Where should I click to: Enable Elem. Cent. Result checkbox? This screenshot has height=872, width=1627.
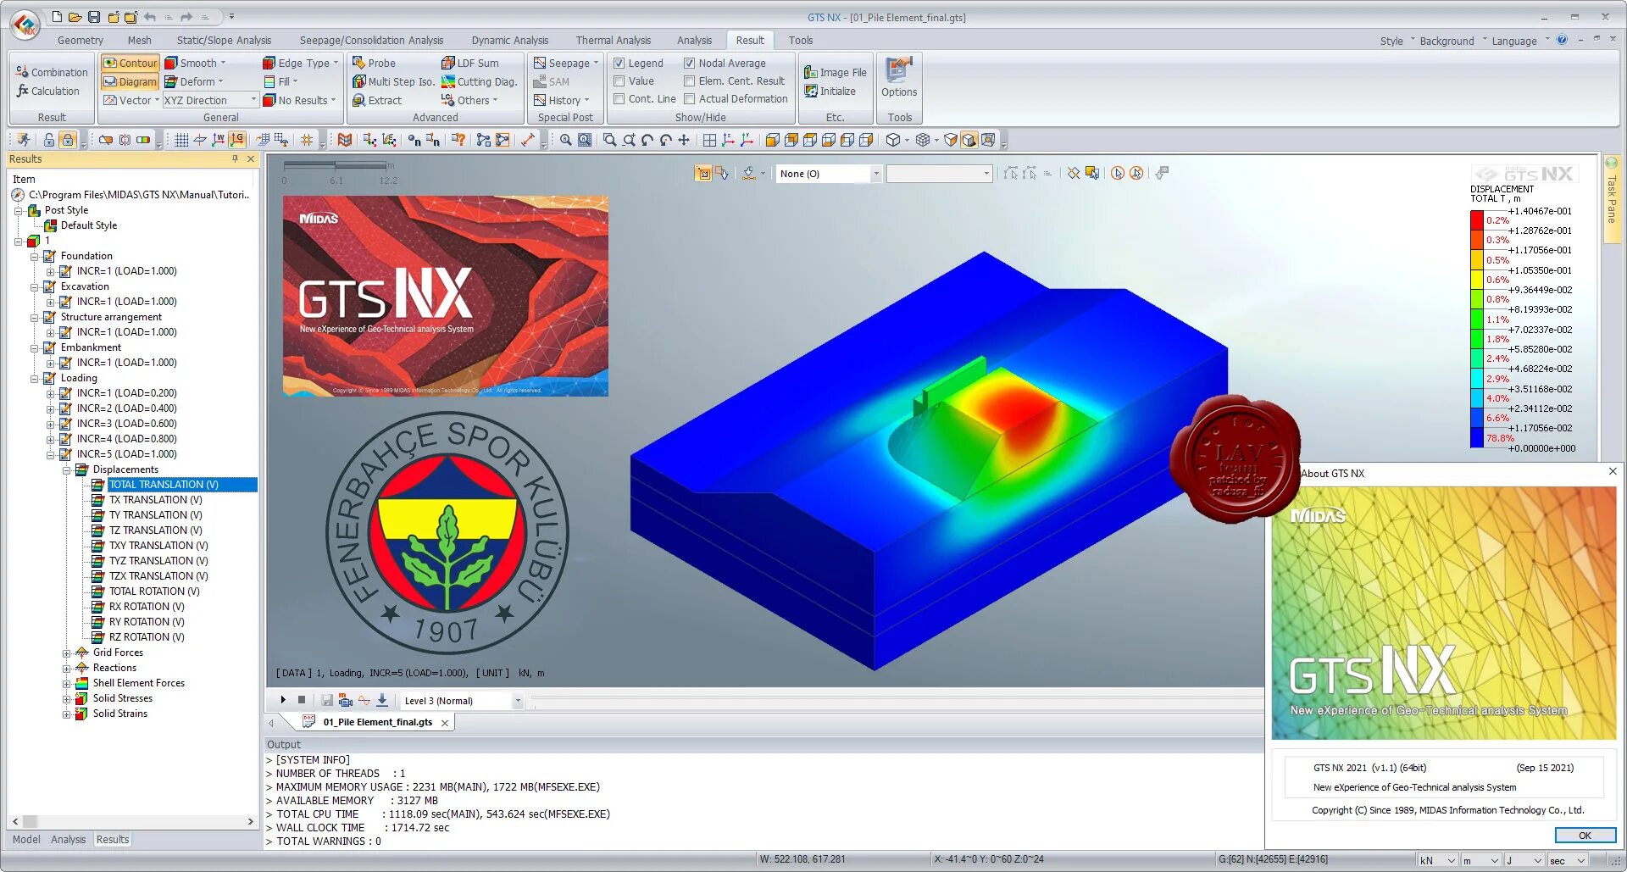[690, 81]
